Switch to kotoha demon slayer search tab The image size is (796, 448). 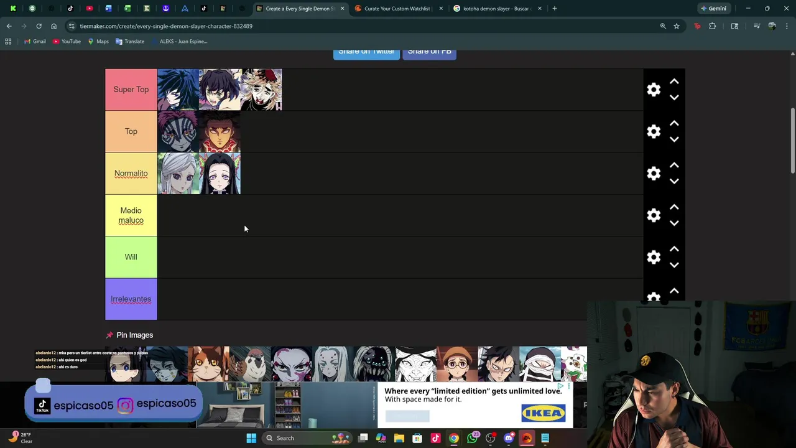tap(497, 9)
